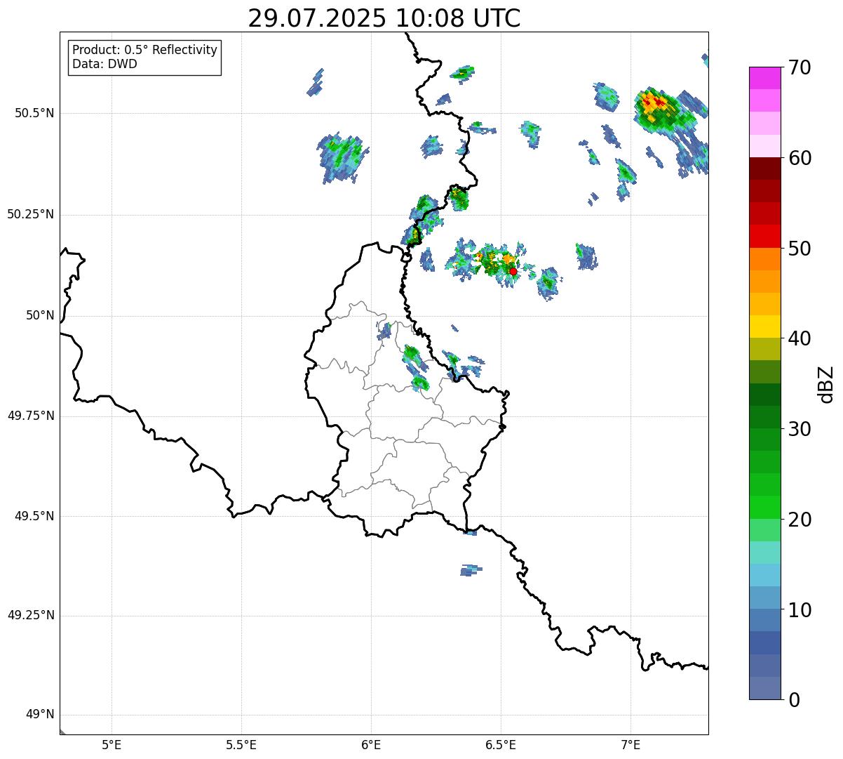Click the 49.75°N latitude label
This screenshot has height=759, width=843.
31,416
